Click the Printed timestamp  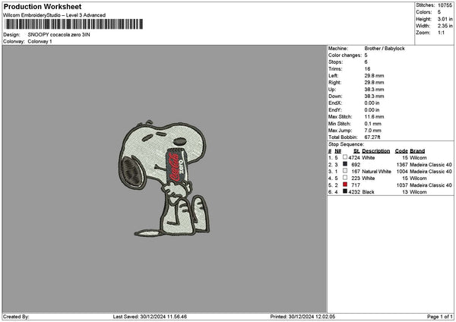pyautogui.click(x=302, y=317)
